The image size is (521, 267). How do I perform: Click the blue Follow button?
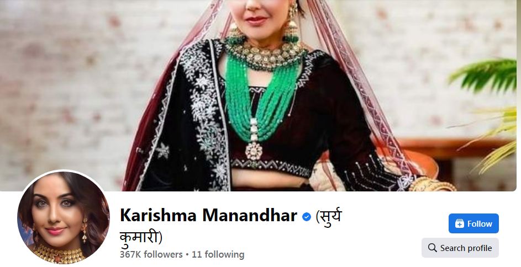point(473,223)
